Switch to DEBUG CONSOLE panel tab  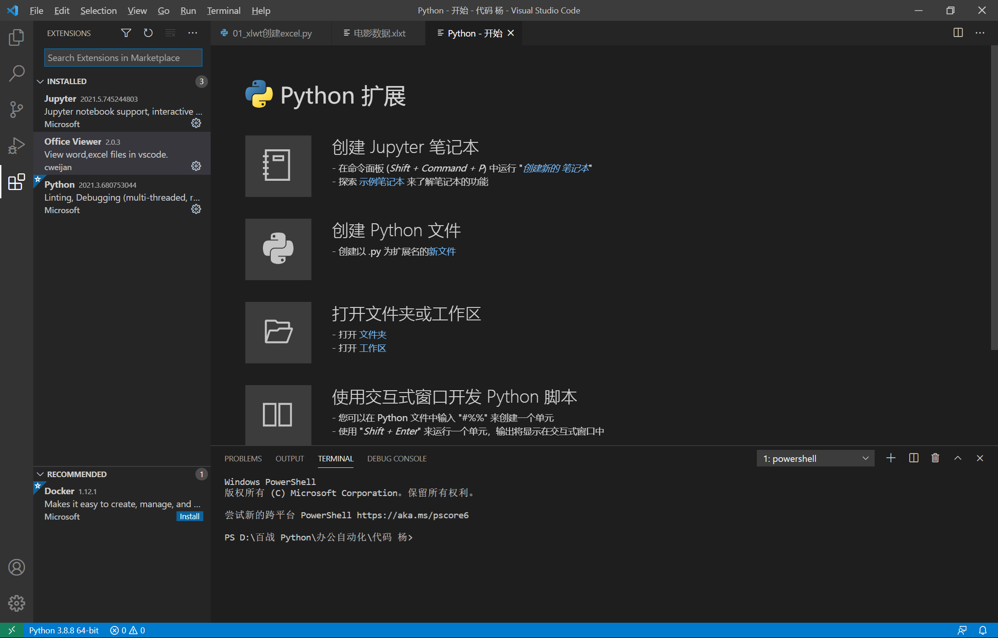[397, 459]
